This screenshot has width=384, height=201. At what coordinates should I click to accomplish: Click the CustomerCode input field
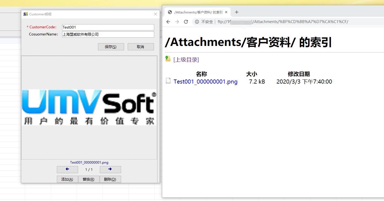pyautogui.click(x=108, y=27)
